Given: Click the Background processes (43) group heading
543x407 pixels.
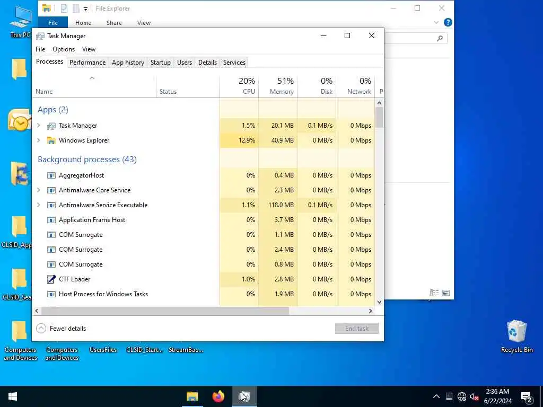Looking at the screenshot, I should pos(87,160).
